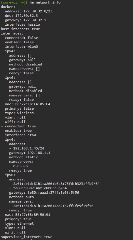Click the [core-ssh ~]$ prompt
Image resolution: width=133 pixels, height=240 pixels.
click(x=14, y=2)
